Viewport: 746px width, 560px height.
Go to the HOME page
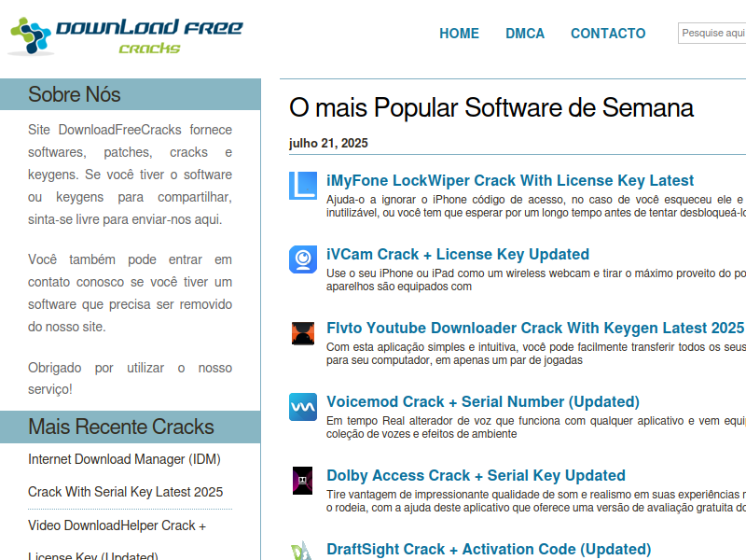(x=459, y=34)
